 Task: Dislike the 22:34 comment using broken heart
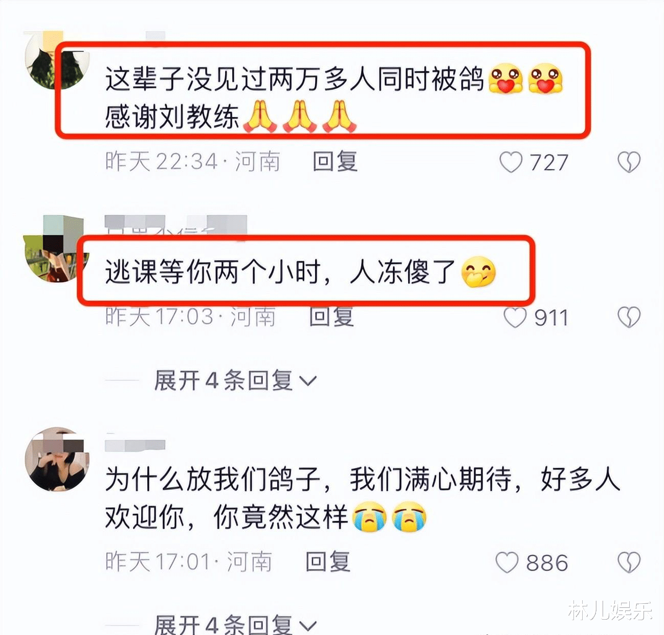[x=629, y=163]
